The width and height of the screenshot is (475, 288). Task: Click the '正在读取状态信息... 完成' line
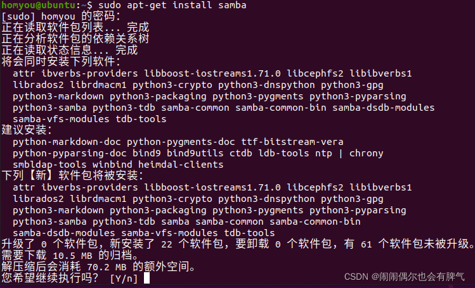pos(69,51)
